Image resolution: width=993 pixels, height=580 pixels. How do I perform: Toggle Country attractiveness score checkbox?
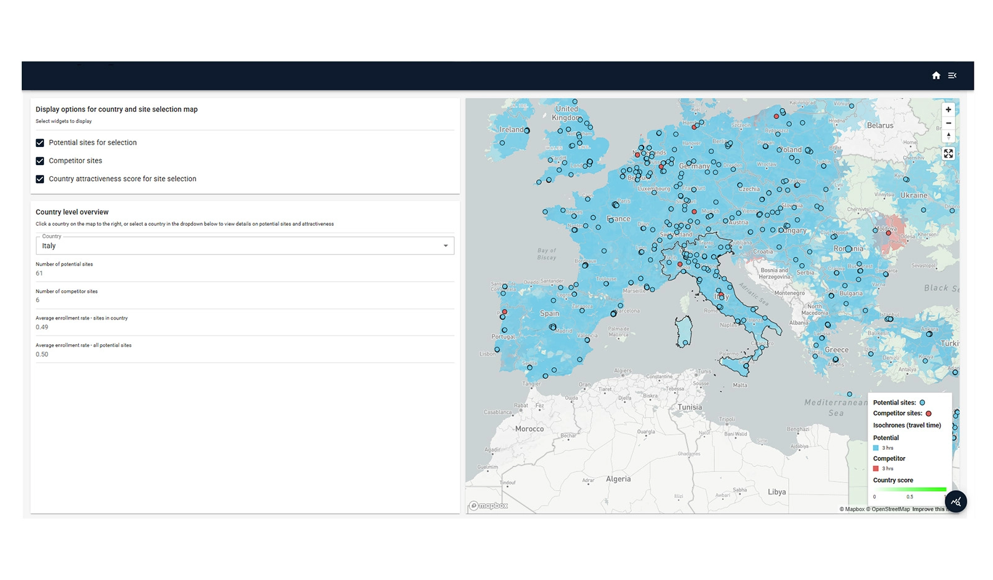coord(40,179)
